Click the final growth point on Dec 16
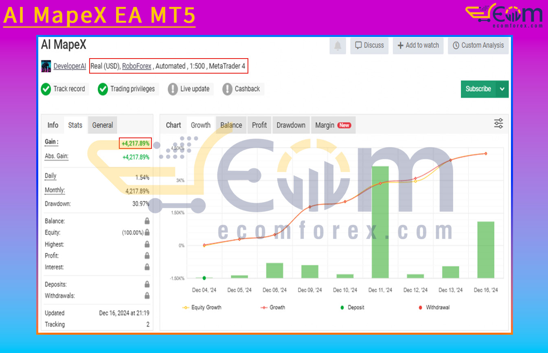Viewport: 548px width, 353px height. coord(486,154)
